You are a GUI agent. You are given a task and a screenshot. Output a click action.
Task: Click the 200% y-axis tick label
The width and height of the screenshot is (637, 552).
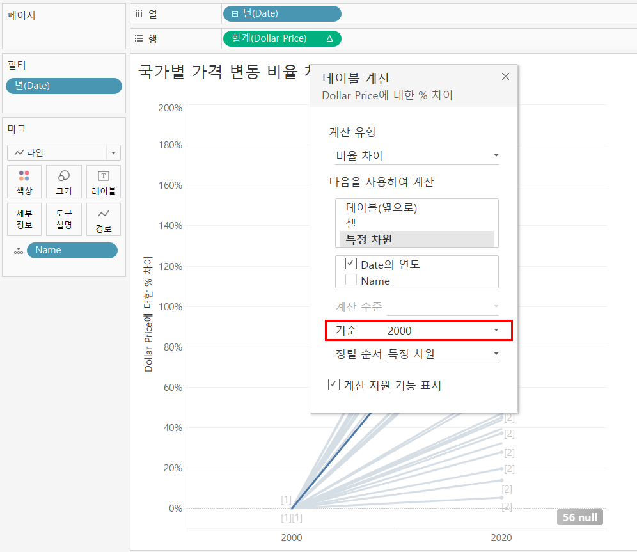point(170,108)
